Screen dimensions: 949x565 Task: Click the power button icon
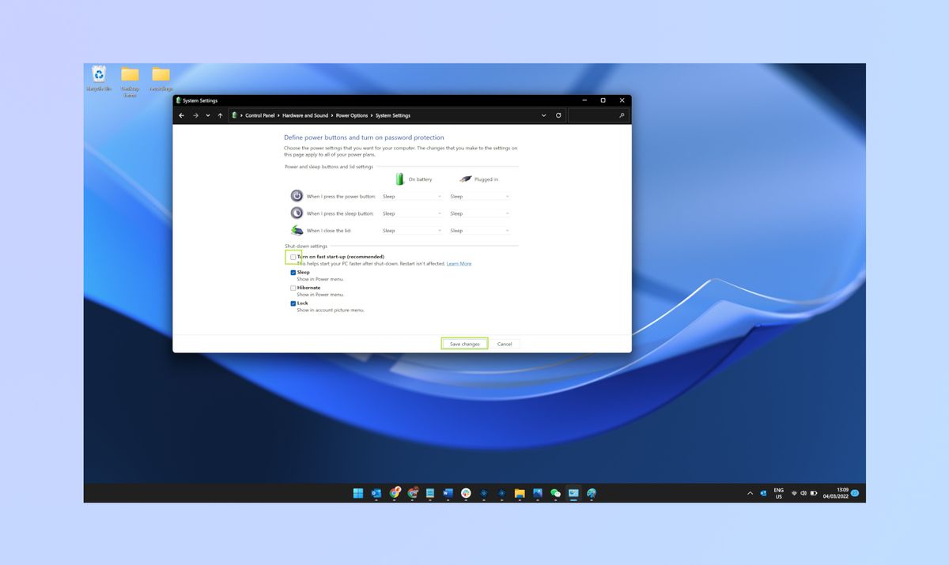coord(297,196)
